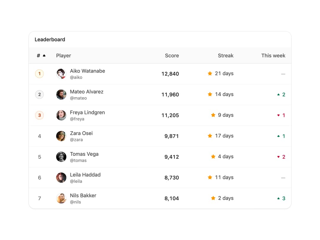Click the score 9,871
The height and width of the screenshot is (240, 320).
pyautogui.click(x=172, y=136)
